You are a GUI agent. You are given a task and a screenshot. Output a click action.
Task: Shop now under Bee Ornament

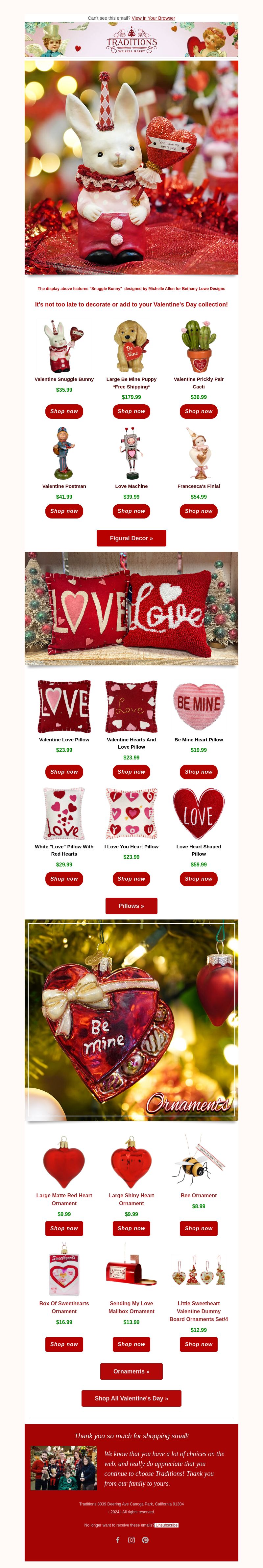pyautogui.click(x=199, y=1228)
